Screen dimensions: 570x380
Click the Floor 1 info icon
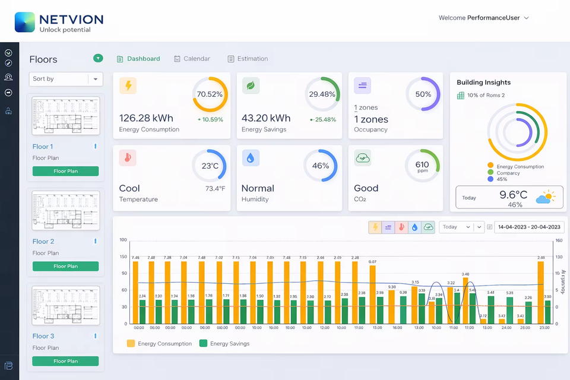(95, 147)
